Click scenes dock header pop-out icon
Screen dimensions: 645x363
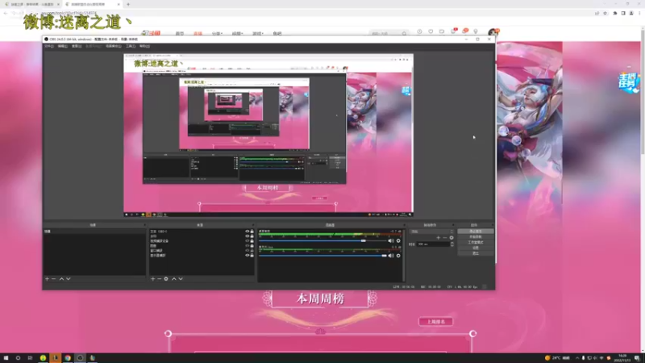point(144,225)
